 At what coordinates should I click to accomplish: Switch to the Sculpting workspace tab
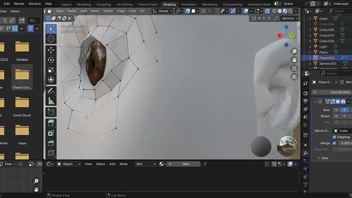pos(103,4)
